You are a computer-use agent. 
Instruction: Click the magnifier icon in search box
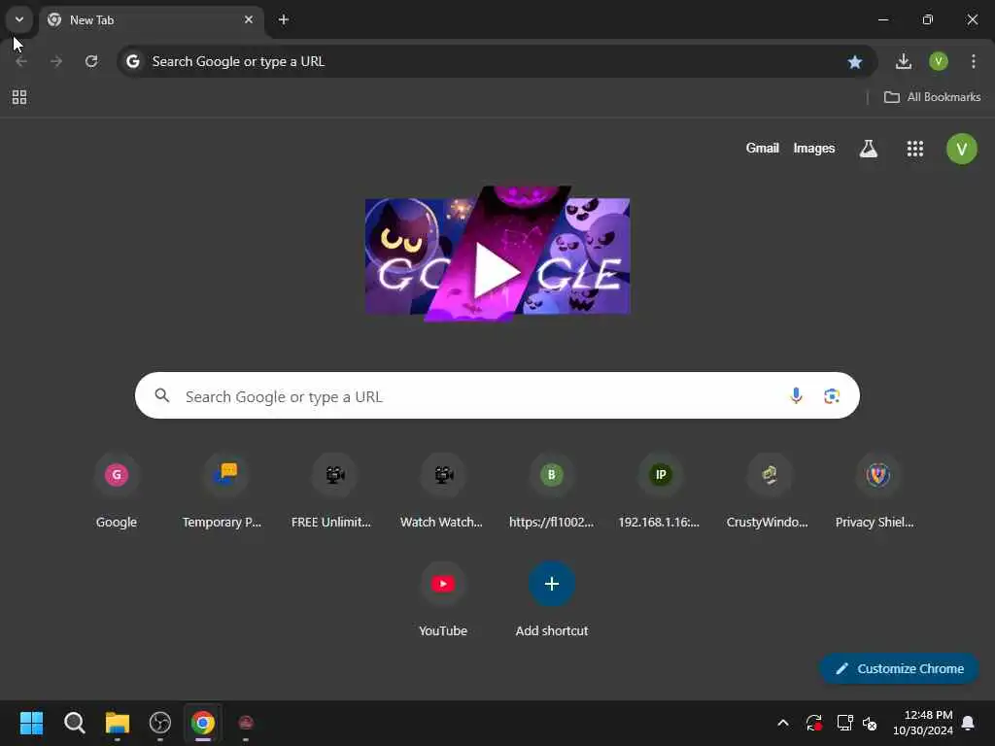click(162, 396)
